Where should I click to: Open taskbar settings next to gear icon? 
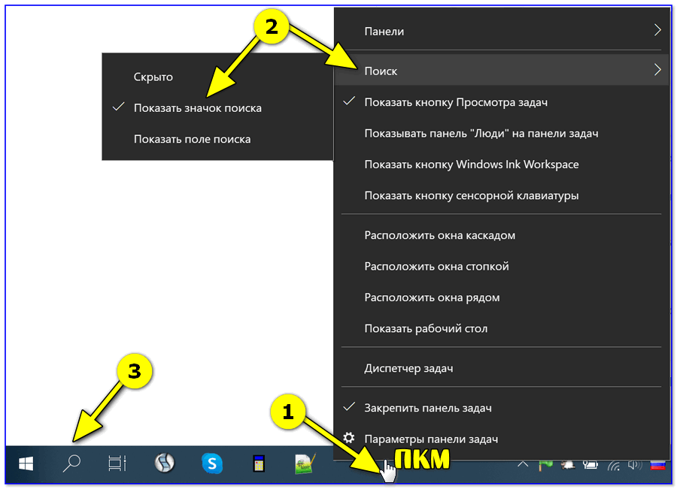tap(430, 439)
